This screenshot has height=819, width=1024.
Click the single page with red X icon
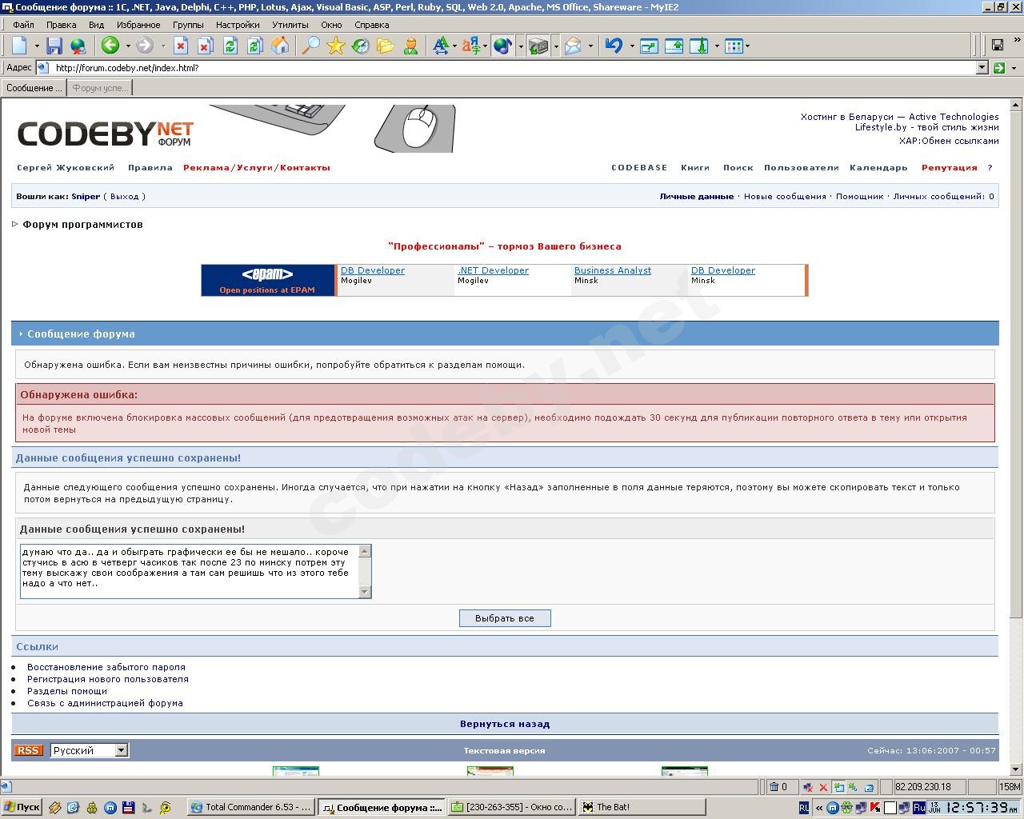[181, 46]
